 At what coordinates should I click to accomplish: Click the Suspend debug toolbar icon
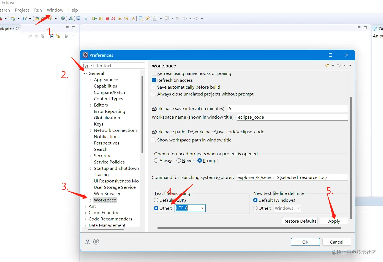[101, 18]
